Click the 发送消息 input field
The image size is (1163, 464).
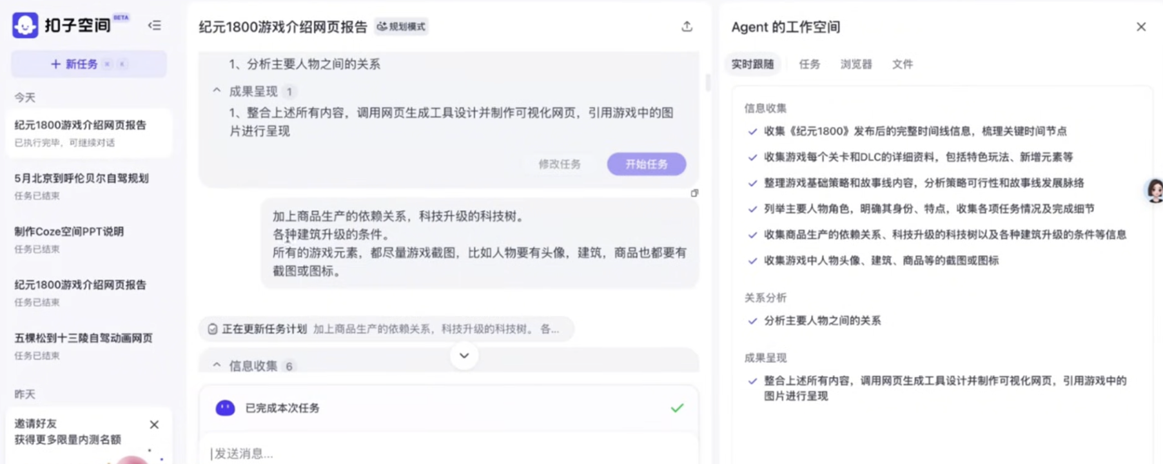[x=449, y=453]
